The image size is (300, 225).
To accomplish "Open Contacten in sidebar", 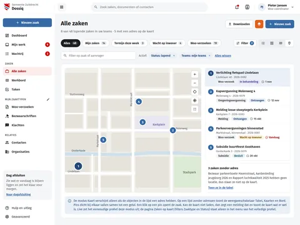I will point(27,143).
